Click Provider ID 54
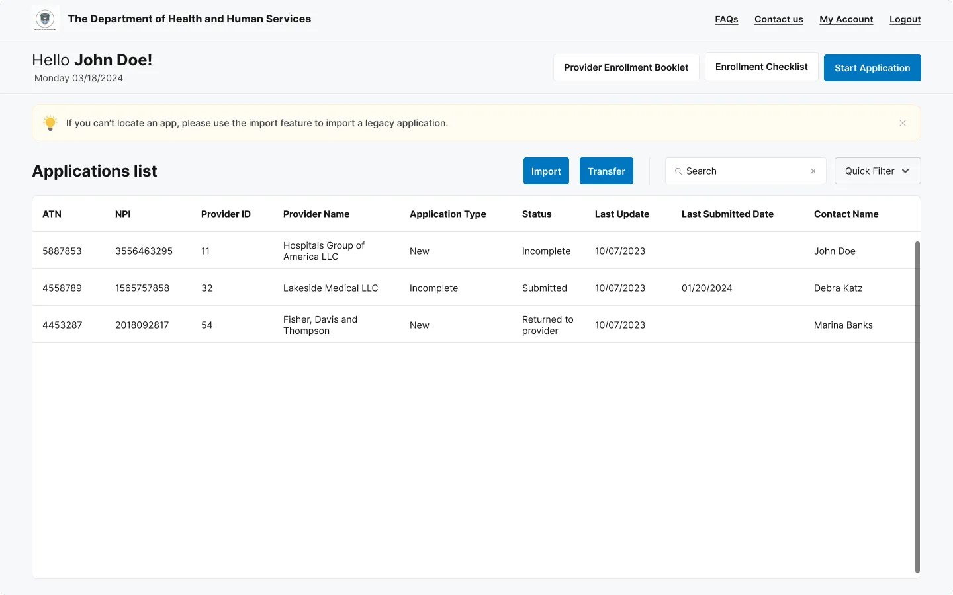The image size is (953, 595). (x=206, y=325)
